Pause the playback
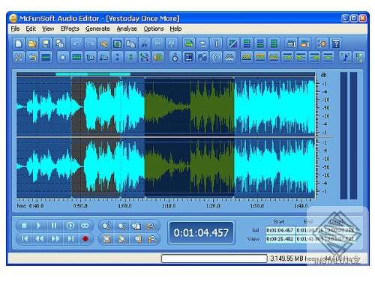Screen dimensions: 375x281 click(x=54, y=226)
